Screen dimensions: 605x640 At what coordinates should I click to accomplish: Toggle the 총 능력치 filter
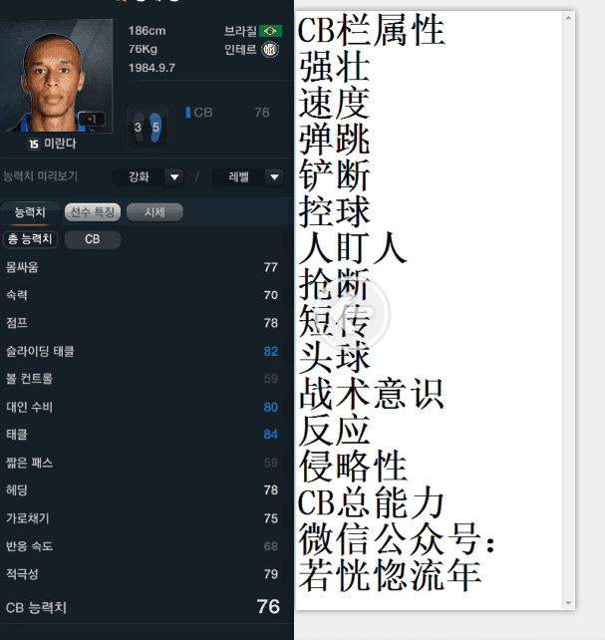[x=30, y=239]
